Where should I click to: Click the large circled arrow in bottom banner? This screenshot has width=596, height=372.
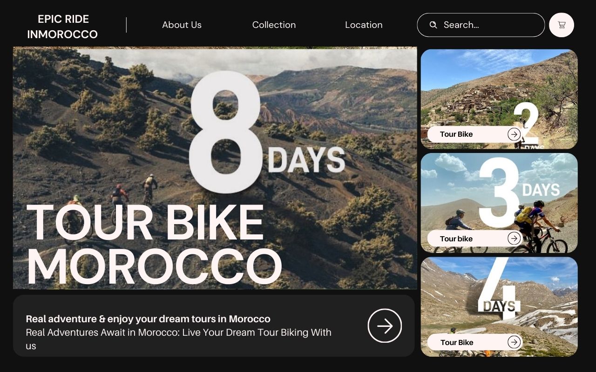(385, 326)
